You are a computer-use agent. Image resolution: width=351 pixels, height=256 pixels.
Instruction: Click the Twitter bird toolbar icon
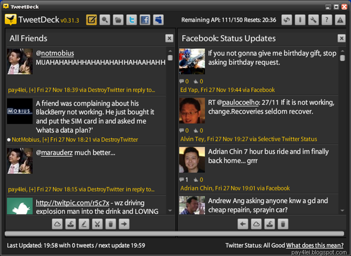click(132, 20)
